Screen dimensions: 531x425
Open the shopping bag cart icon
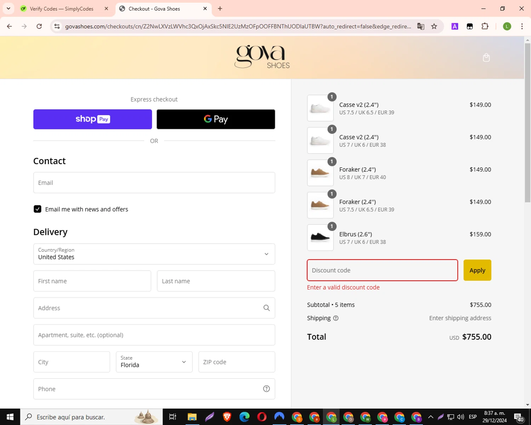click(x=486, y=58)
